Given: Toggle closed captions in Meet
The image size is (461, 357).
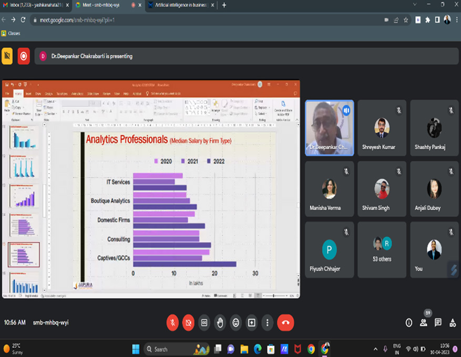Looking at the screenshot, I should click(x=204, y=322).
